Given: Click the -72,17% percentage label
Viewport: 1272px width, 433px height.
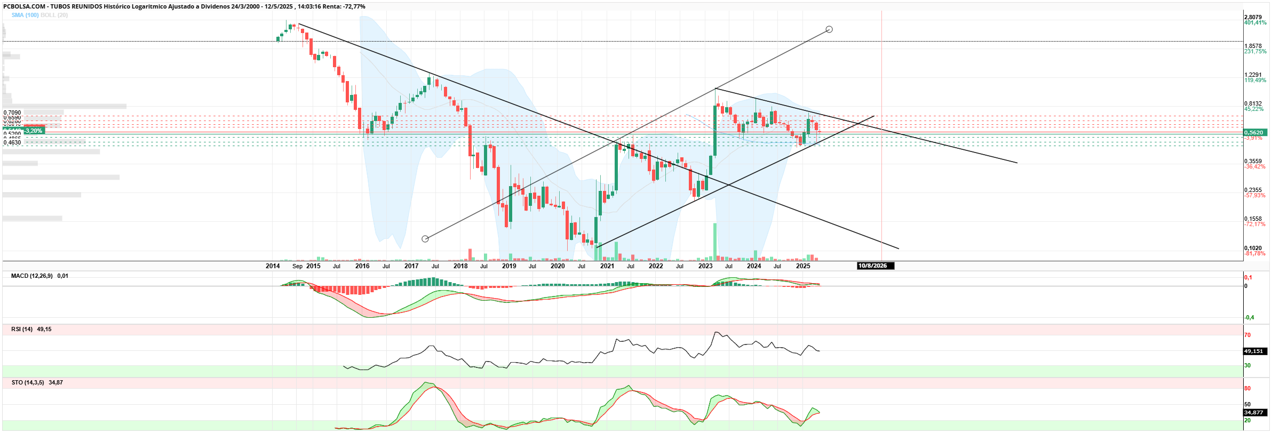Looking at the screenshot, I should pyautogui.click(x=1255, y=224).
